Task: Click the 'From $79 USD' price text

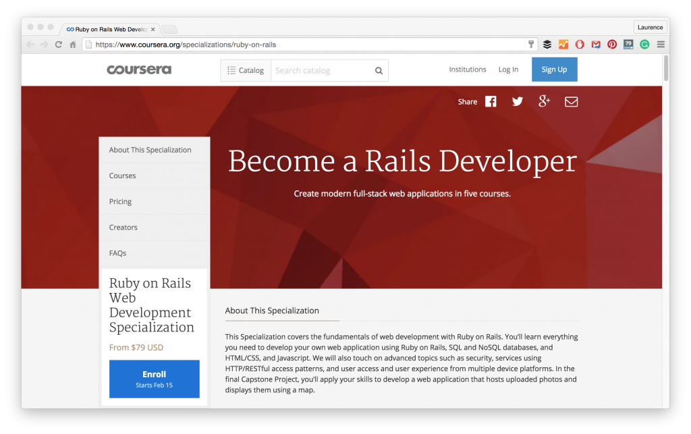Action: pos(136,348)
